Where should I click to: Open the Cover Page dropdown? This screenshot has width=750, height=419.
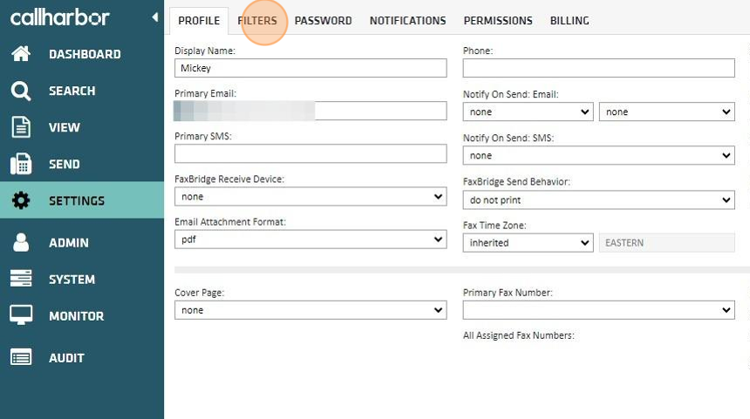click(310, 310)
